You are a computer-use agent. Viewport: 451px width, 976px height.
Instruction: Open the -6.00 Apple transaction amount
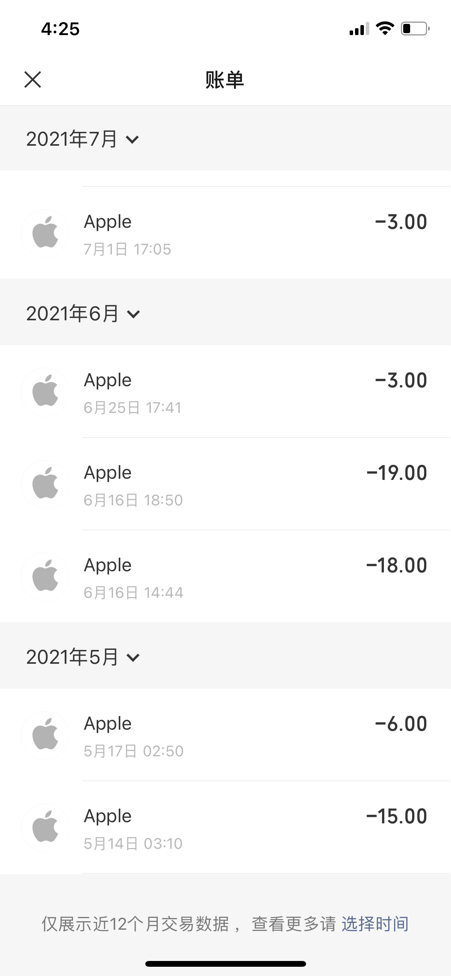401,724
